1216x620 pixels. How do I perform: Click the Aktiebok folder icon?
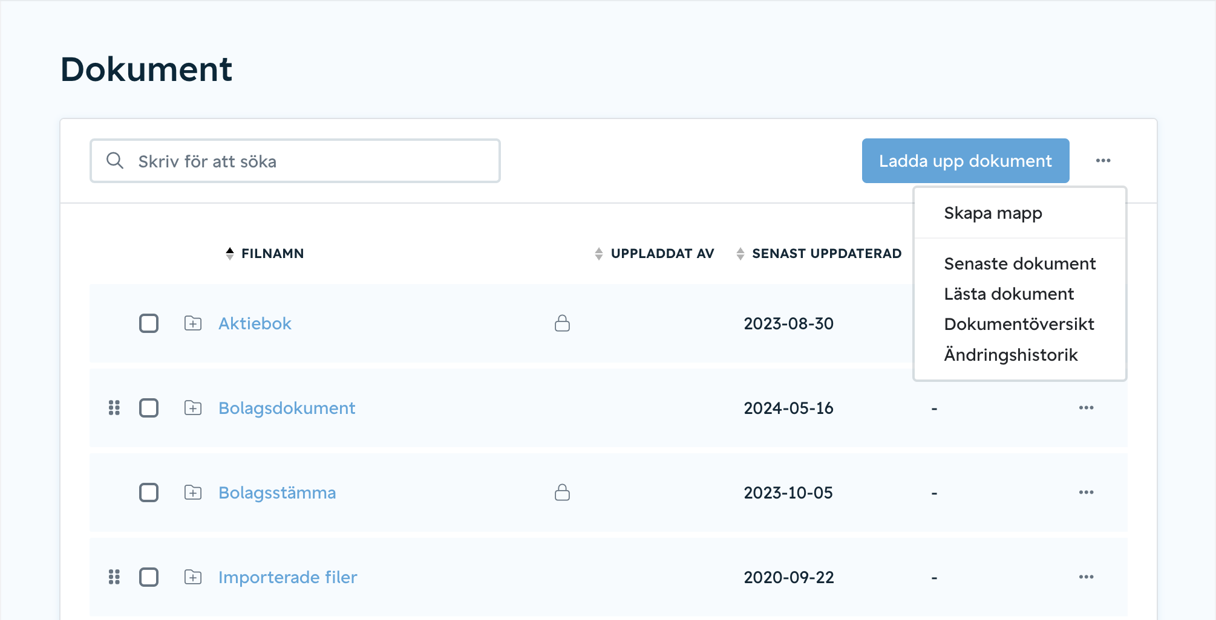193,323
